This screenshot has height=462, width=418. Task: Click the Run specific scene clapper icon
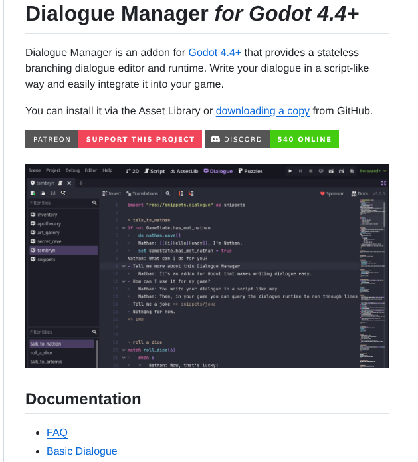click(x=341, y=171)
